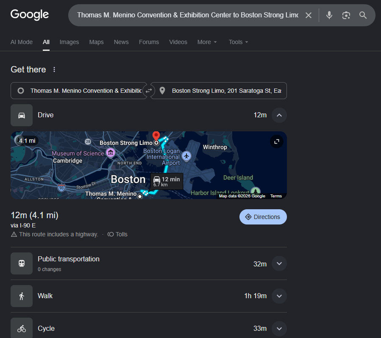Expand the Public transportation option
381x338 pixels.
coord(279,263)
